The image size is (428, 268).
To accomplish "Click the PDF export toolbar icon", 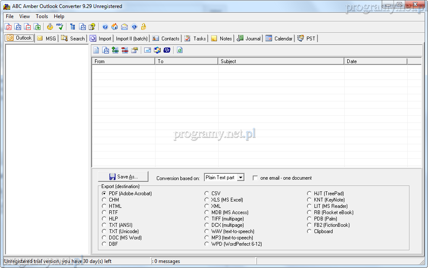I will 8,27.
